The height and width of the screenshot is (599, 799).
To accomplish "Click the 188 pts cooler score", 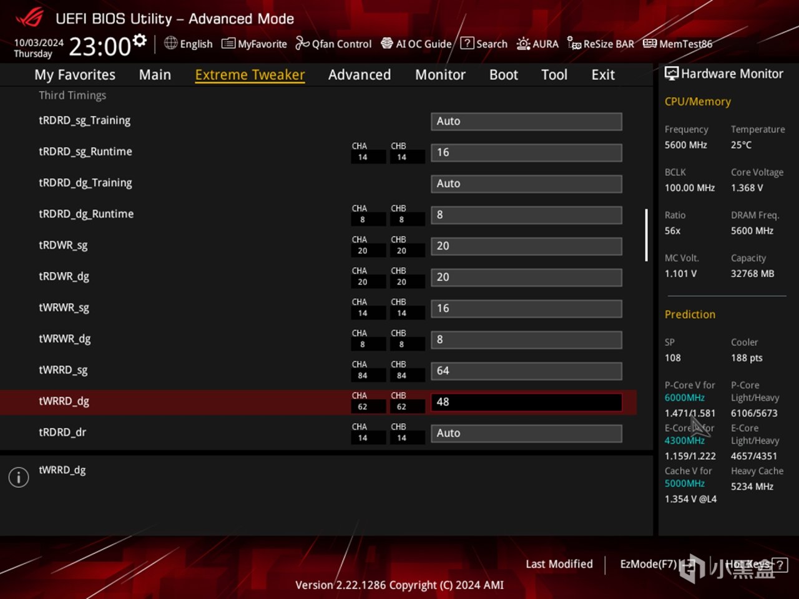I will click(x=747, y=358).
